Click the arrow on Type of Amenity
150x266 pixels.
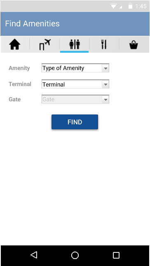pyautogui.click(x=105, y=68)
